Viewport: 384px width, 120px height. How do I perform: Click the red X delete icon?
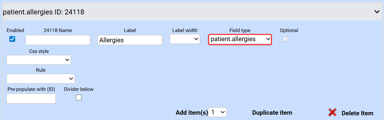332,112
